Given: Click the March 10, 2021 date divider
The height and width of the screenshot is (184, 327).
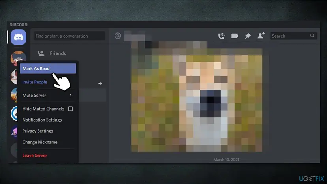Looking at the screenshot, I should point(226,160).
